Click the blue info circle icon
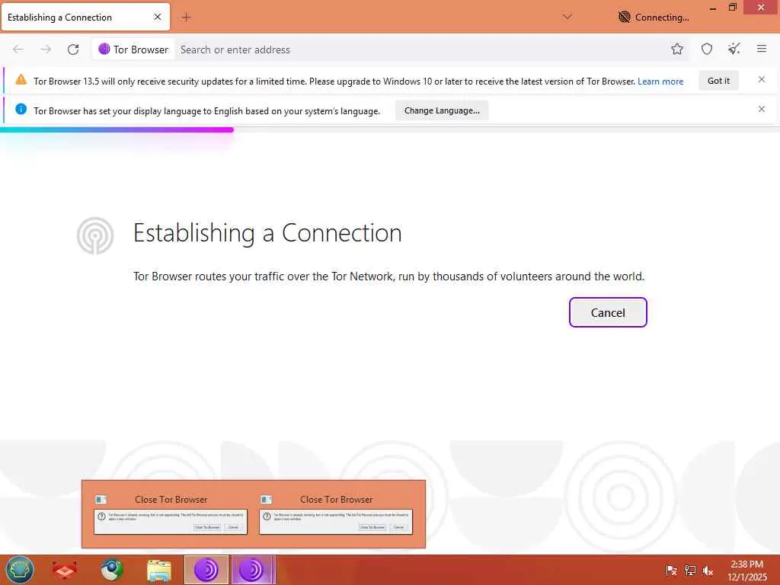 click(21, 109)
